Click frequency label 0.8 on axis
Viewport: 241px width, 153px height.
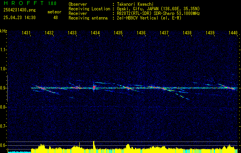tap(3, 107)
